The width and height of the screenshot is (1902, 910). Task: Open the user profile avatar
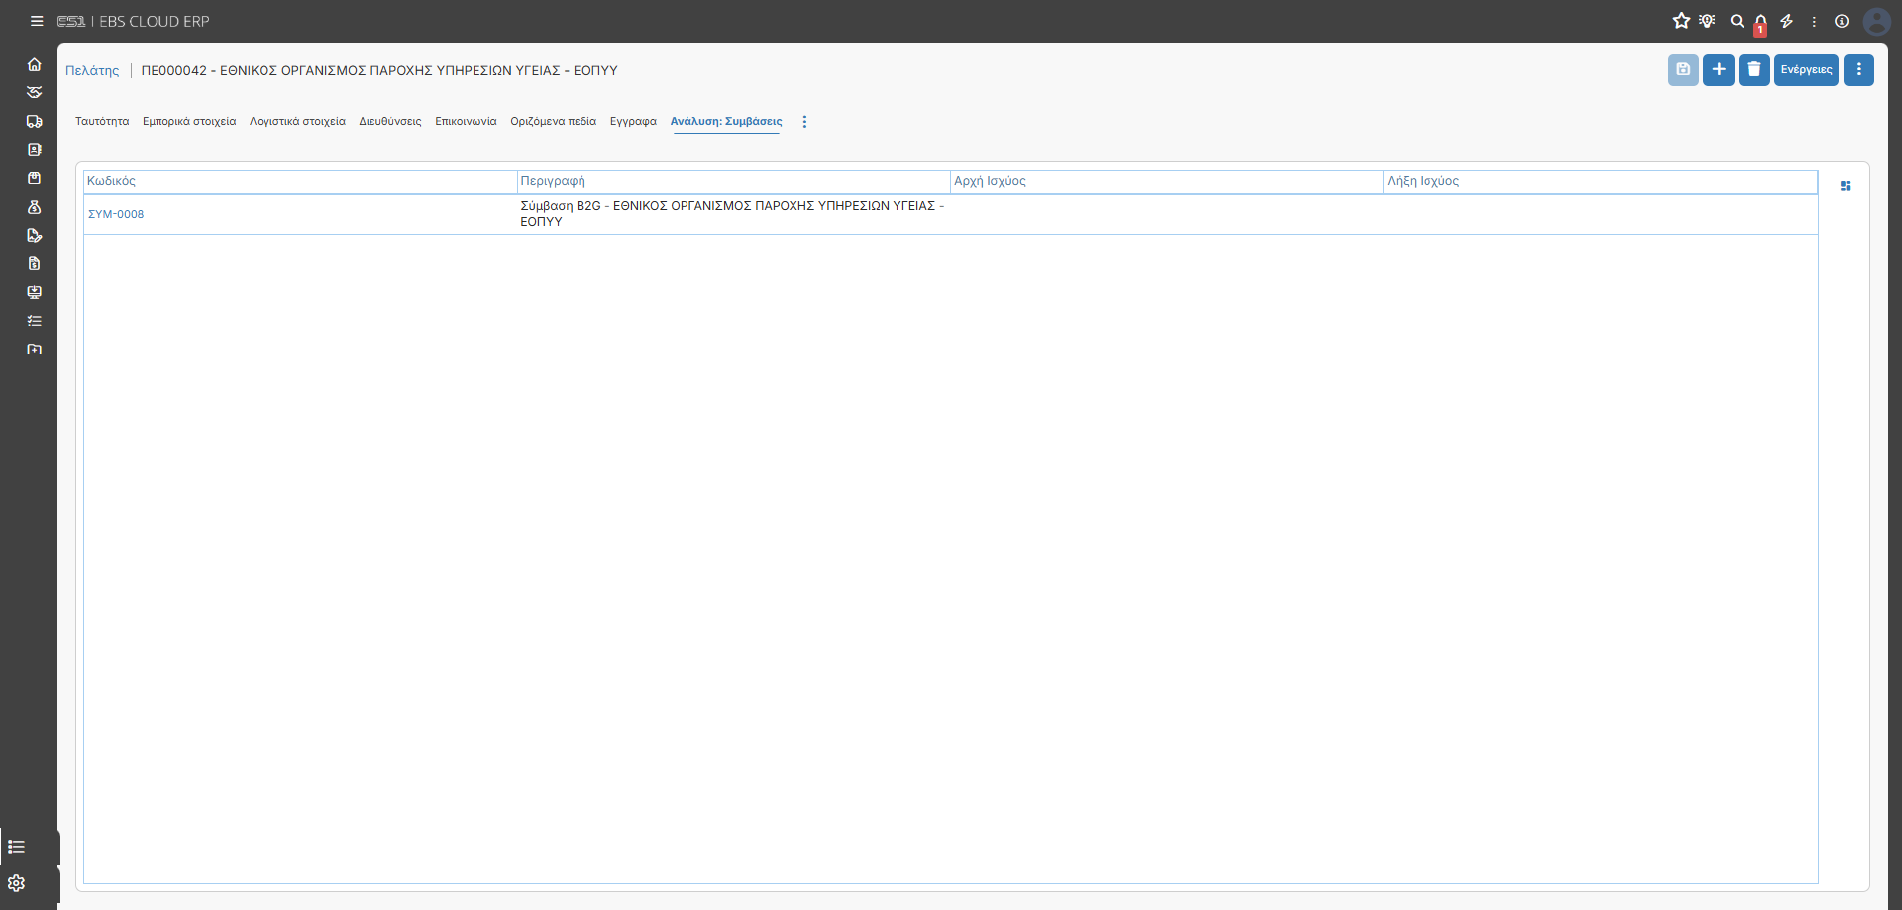1876,21
